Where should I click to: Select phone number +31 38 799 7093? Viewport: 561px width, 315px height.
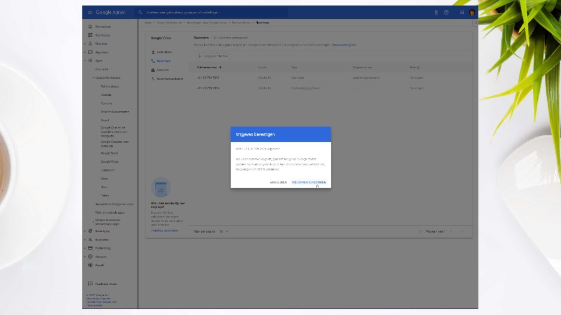[208, 78]
